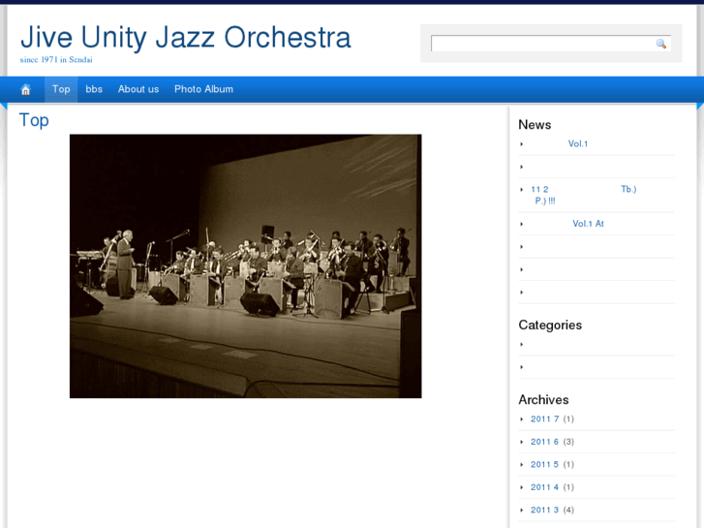
Task: Click 'since 1971 in Sendai' tagline
Action: [x=56, y=60]
